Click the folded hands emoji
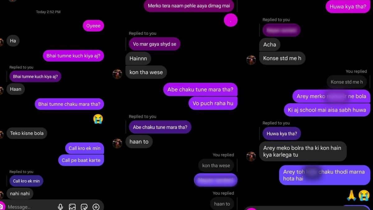The image size is (373, 210). click(352, 195)
